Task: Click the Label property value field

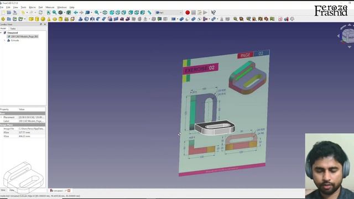Action: pos(32,121)
